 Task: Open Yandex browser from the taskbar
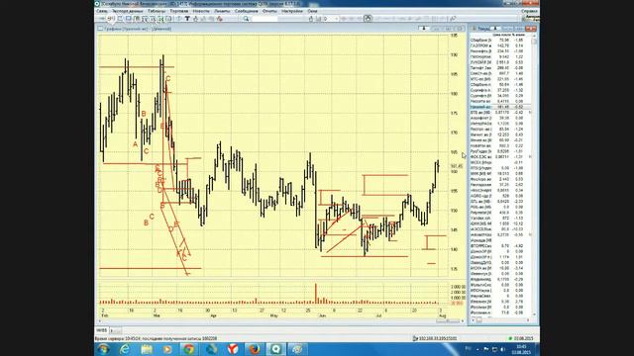point(233,349)
